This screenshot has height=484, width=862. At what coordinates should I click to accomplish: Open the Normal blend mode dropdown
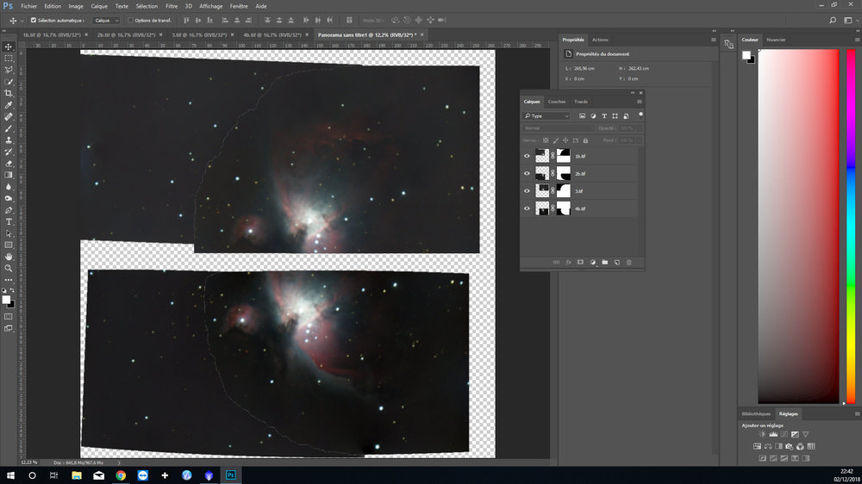(x=558, y=128)
